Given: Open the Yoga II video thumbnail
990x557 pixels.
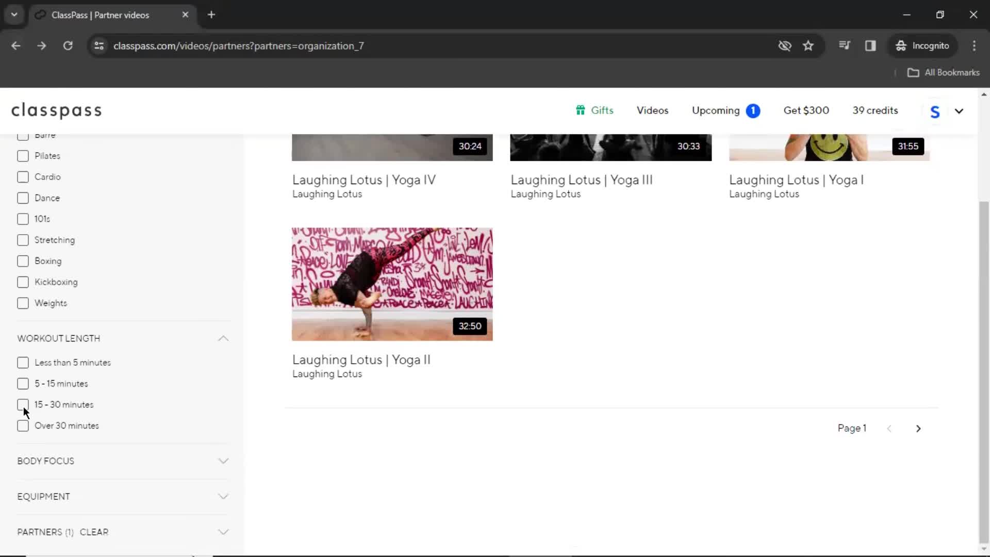Looking at the screenshot, I should click(x=392, y=284).
